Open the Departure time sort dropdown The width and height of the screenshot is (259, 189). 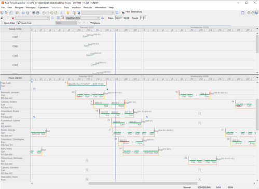point(83,18)
